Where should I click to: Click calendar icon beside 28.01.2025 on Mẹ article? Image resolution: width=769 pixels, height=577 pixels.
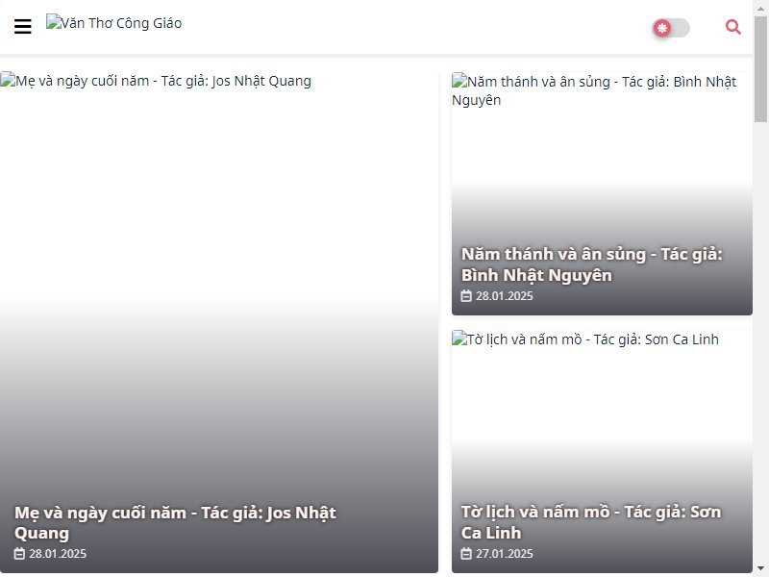(19, 554)
